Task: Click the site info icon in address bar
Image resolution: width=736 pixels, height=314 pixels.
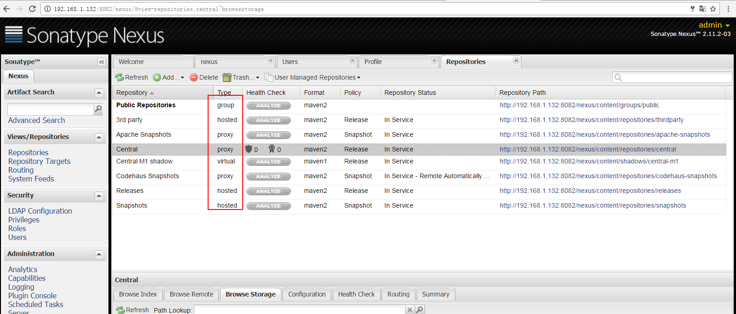Action: [x=48, y=9]
